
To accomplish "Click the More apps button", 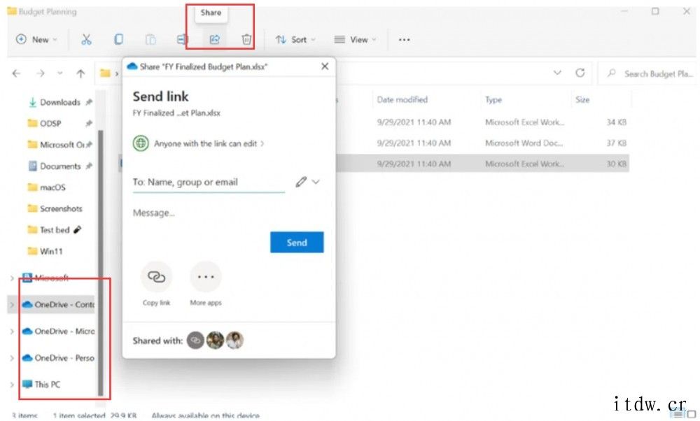I will (206, 283).
